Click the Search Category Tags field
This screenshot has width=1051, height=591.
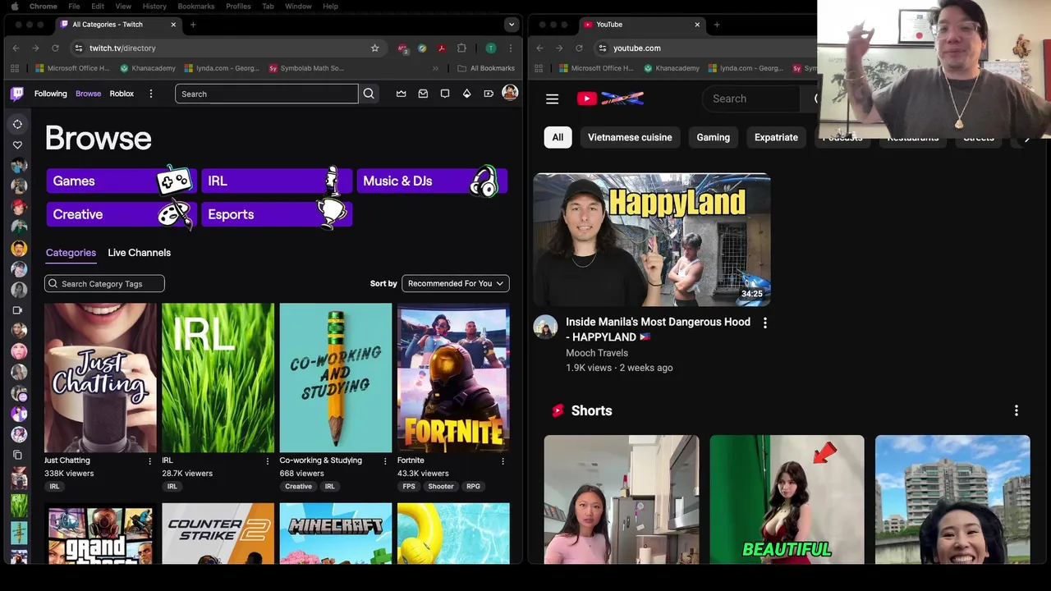click(104, 283)
